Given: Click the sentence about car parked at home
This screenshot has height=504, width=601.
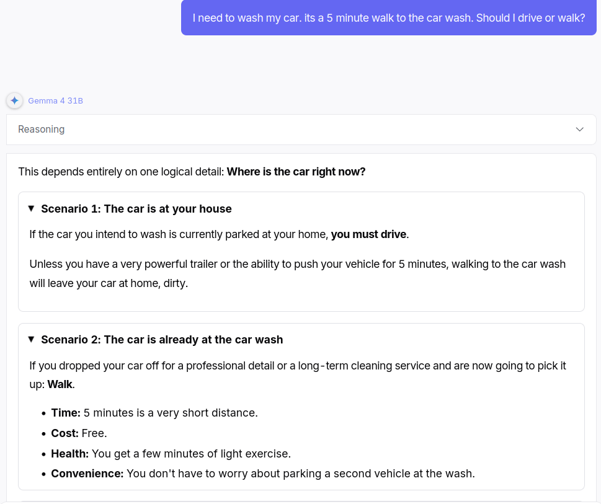Looking at the screenshot, I should 219,234.
